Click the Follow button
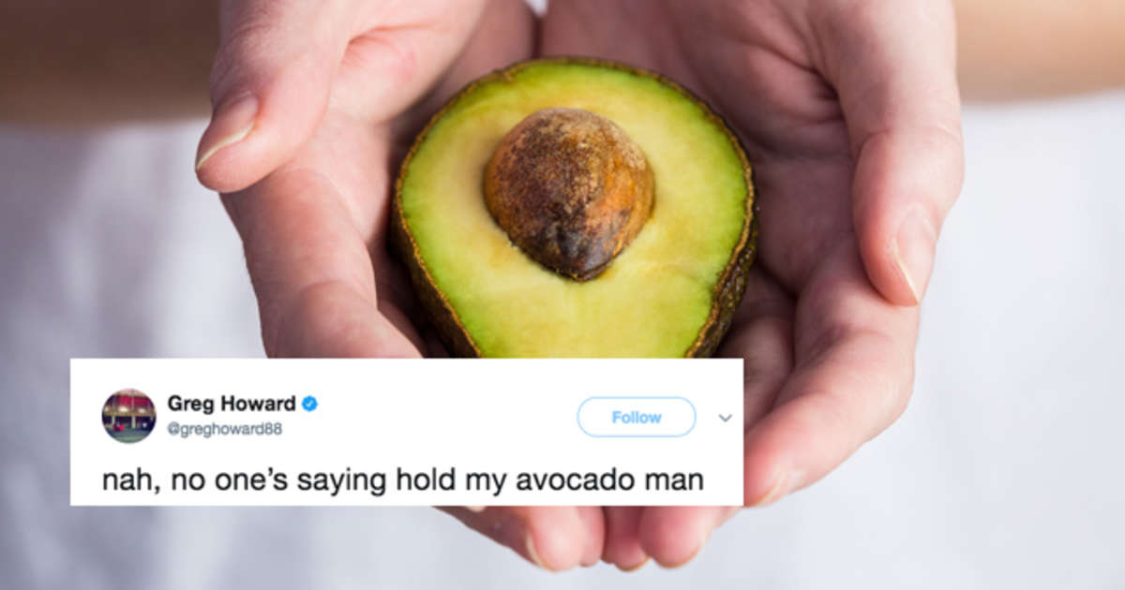This screenshot has width=1125, height=590. tap(637, 417)
